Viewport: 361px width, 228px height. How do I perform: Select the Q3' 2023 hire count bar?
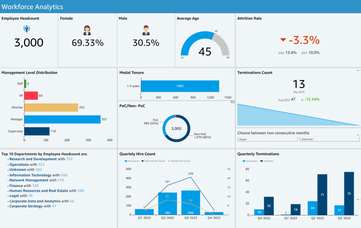coord(191,203)
